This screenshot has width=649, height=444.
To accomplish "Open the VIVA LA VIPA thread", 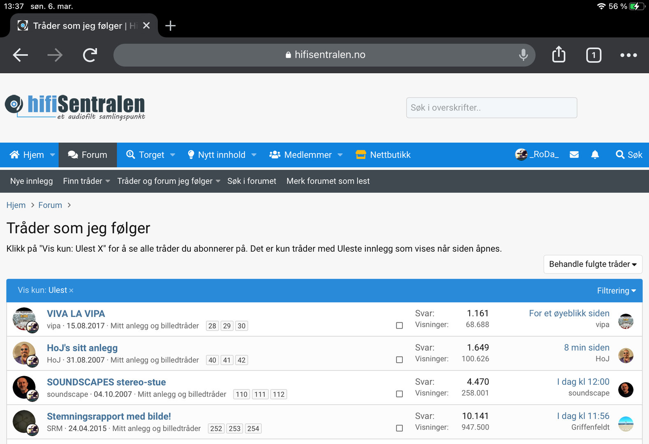I will point(76,314).
